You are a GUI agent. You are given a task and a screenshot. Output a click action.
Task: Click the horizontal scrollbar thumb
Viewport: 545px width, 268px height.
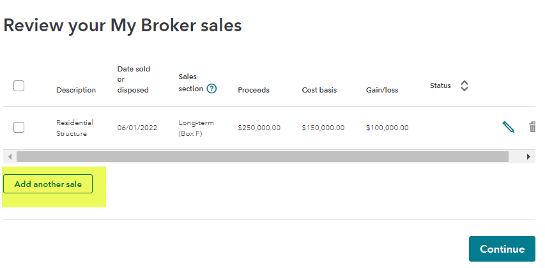(x=263, y=156)
